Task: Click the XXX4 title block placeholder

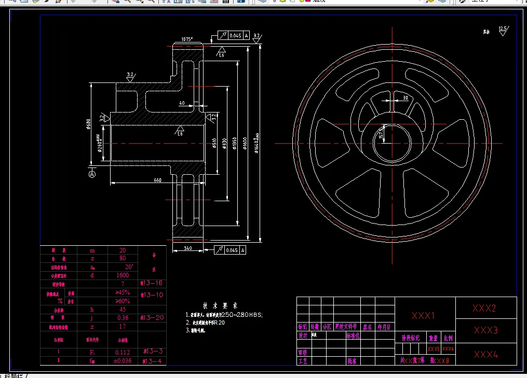Action: tap(486, 355)
